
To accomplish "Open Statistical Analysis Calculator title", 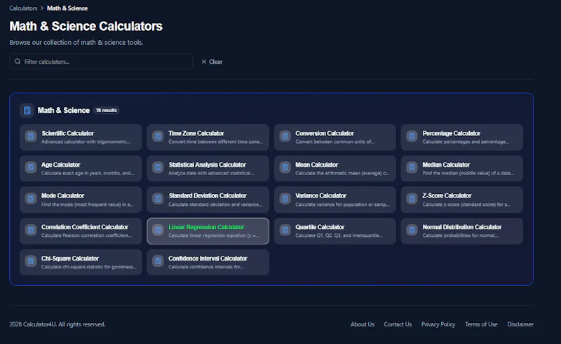I will click(208, 165).
